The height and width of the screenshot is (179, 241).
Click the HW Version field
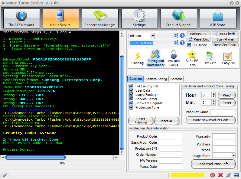pyautogui.click(x=171, y=161)
